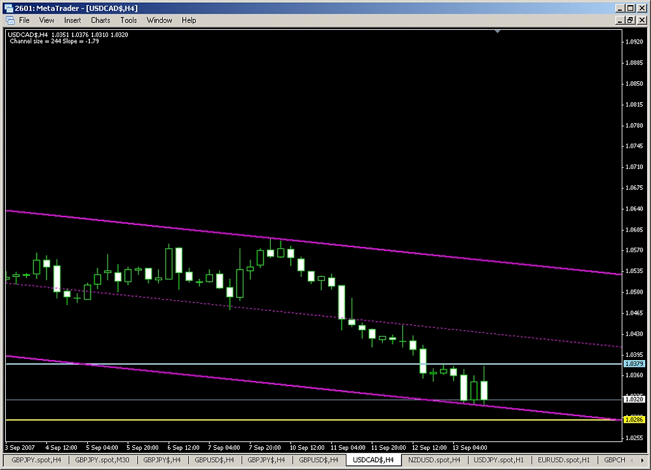The height and width of the screenshot is (470, 651).
Task: Switch to the USDJPY.spot,H1 chart tab
Action: coord(495,460)
